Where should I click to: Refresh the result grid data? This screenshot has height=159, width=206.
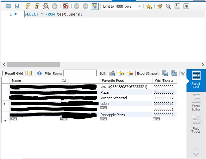[39, 73]
